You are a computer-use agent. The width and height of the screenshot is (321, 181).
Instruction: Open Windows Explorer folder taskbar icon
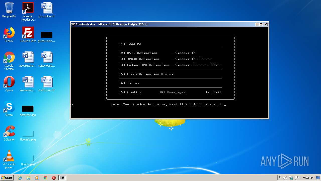[28, 178]
